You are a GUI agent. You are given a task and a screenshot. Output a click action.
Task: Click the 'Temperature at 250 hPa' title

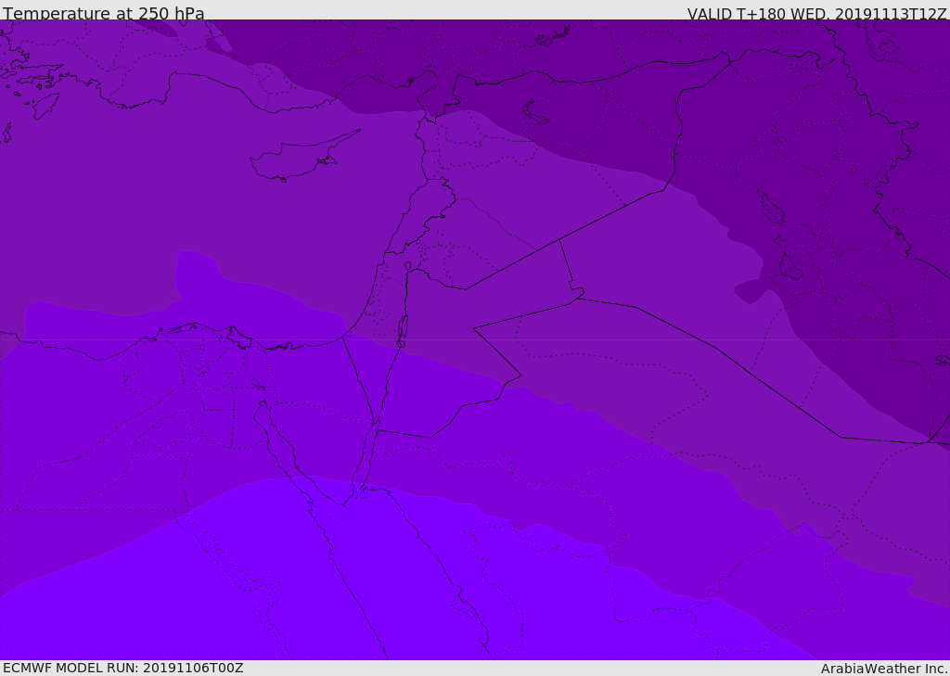click(x=104, y=13)
